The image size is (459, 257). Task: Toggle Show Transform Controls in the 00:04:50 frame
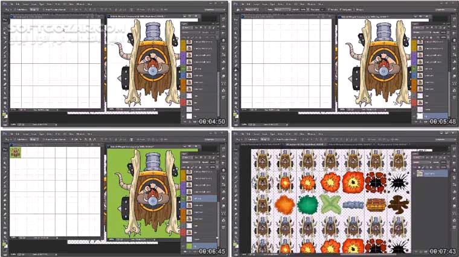pyautogui.click(x=43, y=10)
